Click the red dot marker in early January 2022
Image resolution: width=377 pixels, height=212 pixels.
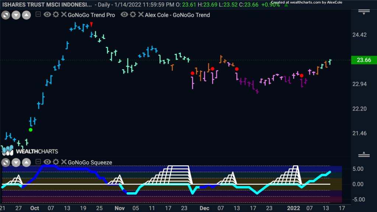[x=302, y=76]
